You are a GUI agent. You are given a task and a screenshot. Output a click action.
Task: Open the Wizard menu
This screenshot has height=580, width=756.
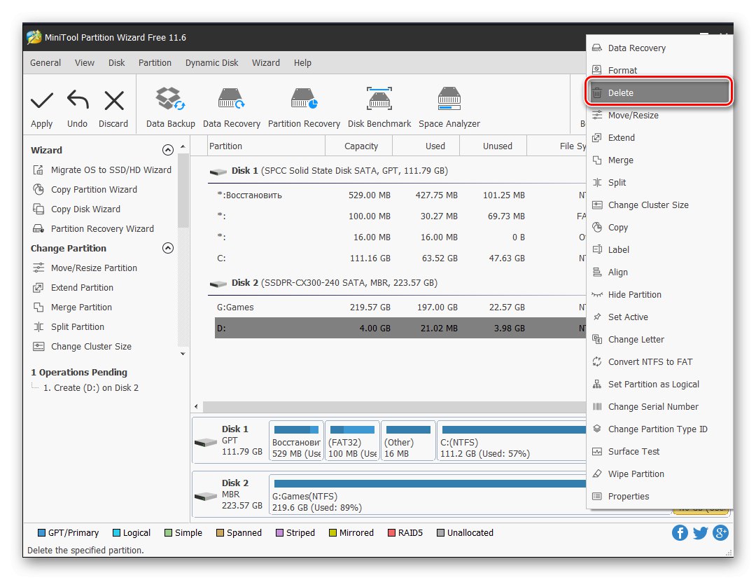point(266,63)
